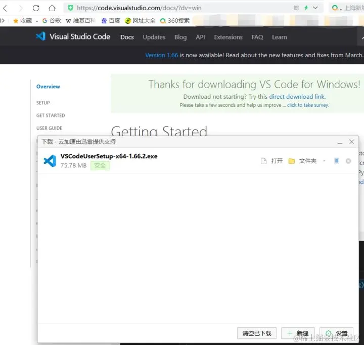Click the 75.78 MB file size text
364x345 pixels.
pyautogui.click(x=73, y=165)
